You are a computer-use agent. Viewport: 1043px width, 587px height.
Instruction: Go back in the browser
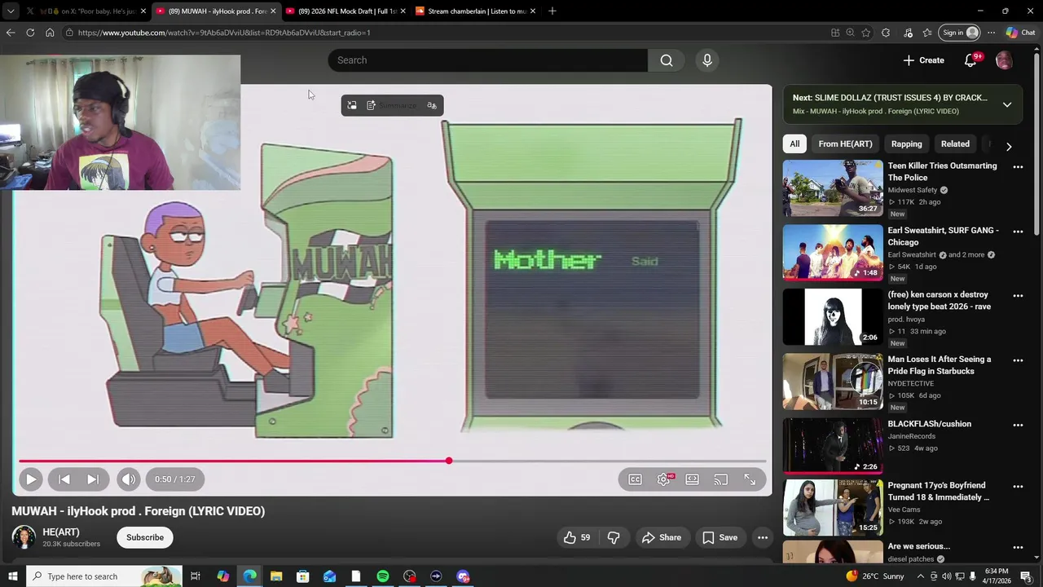click(10, 33)
